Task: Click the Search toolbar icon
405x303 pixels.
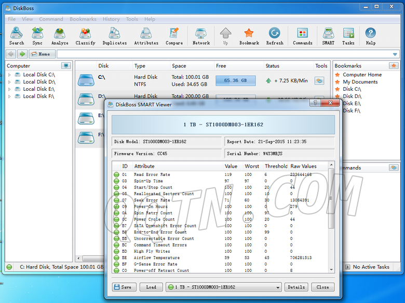Action: (16, 36)
